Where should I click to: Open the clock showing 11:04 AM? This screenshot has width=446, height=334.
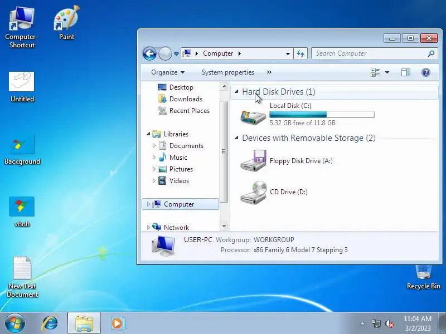tap(417, 323)
